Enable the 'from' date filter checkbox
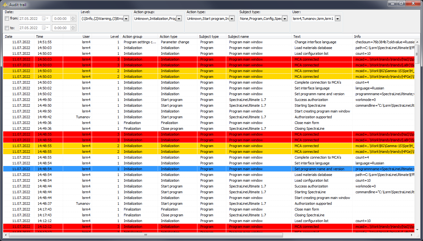423x241 pixels. [7, 19]
